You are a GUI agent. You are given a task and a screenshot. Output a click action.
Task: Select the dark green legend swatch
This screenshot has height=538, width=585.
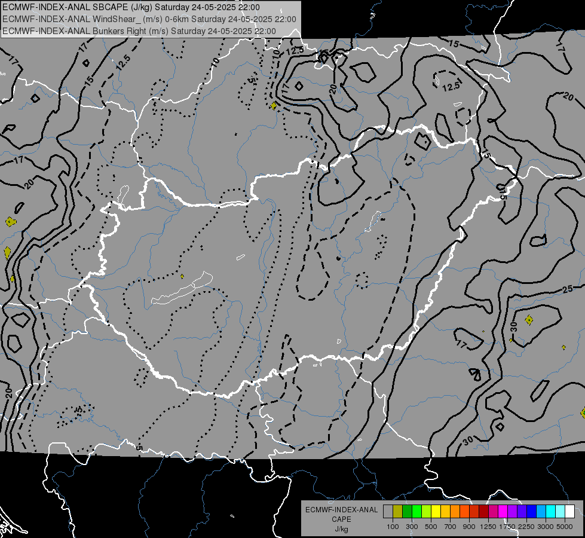(407, 511)
